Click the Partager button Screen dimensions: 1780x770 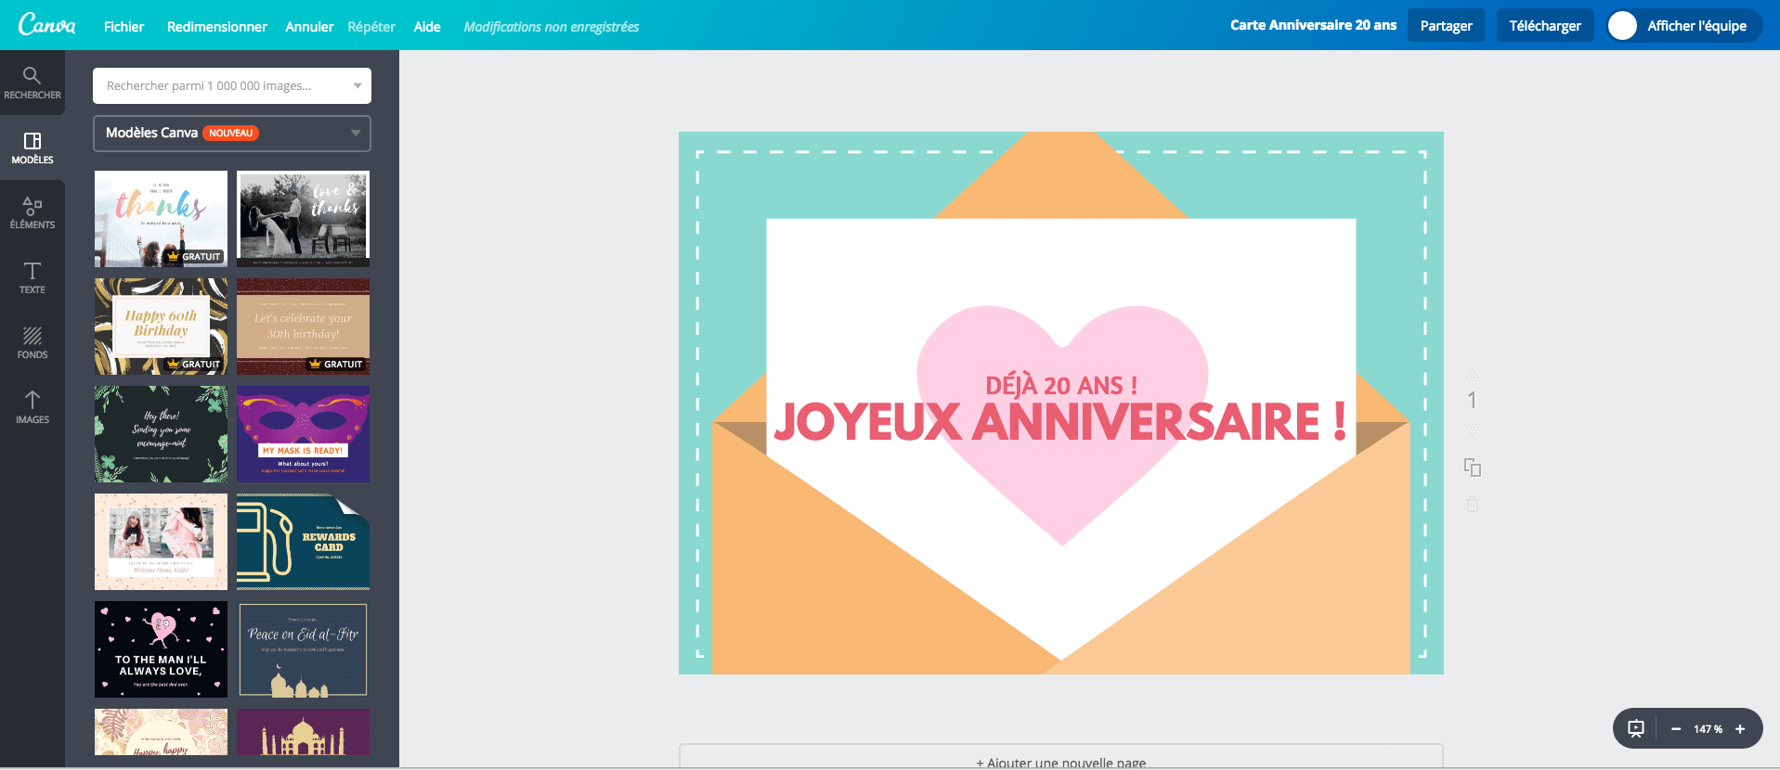[x=1446, y=26]
